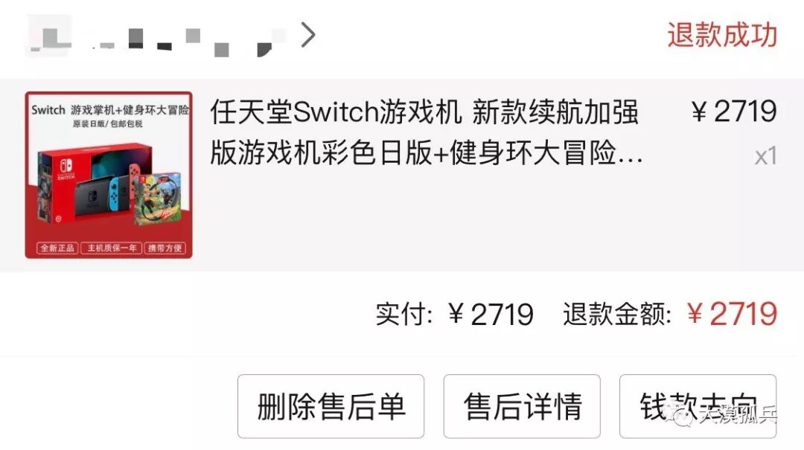804x450 pixels.
Task: Tap the 实付 ¥2719 paid amount
Action: pos(454,314)
